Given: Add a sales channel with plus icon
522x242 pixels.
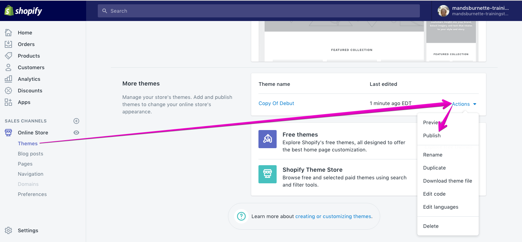Looking at the screenshot, I should (x=76, y=121).
